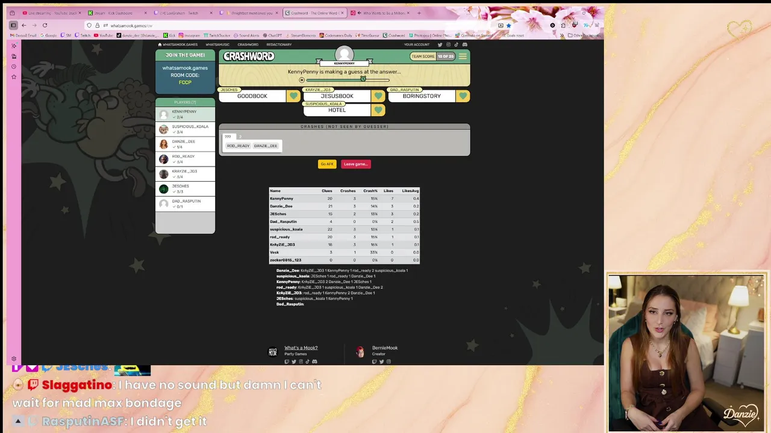Click the green guess timer progress bar

click(x=348, y=80)
